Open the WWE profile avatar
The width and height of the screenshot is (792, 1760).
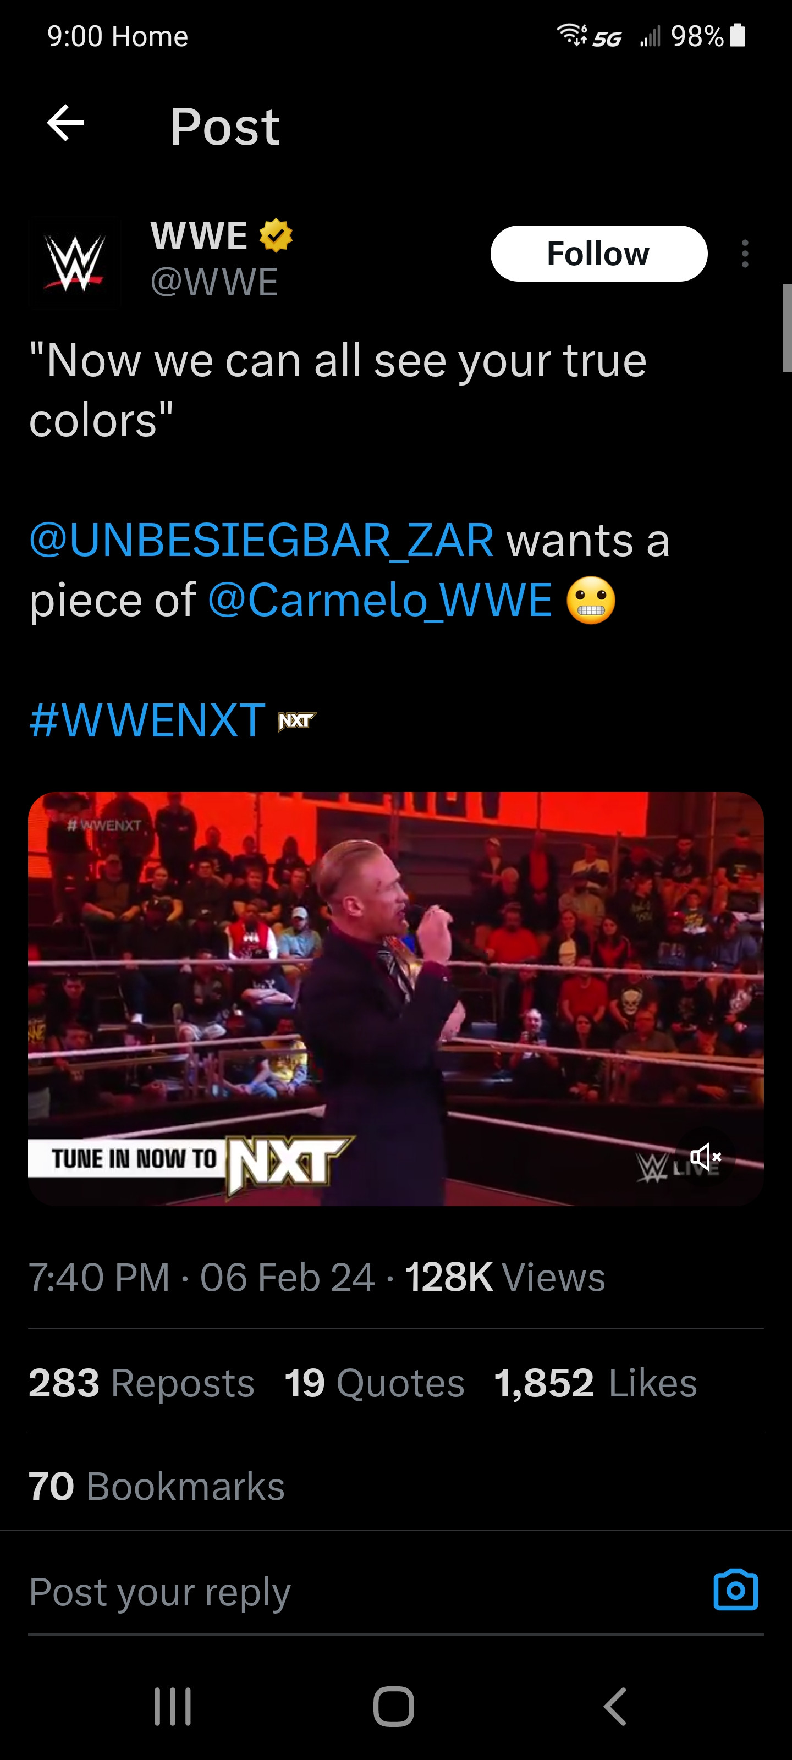(x=75, y=262)
